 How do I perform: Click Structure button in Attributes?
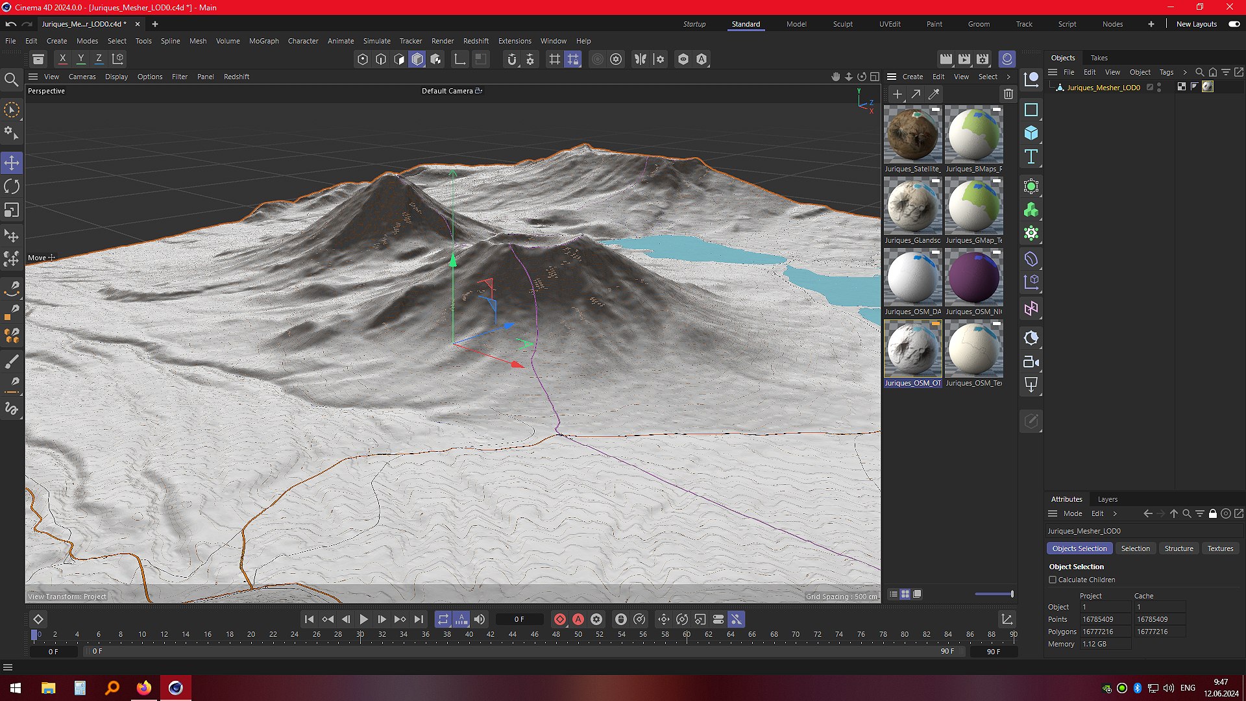[x=1179, y=548]
